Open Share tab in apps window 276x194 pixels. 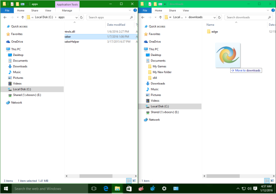click(x=34, y=11)
